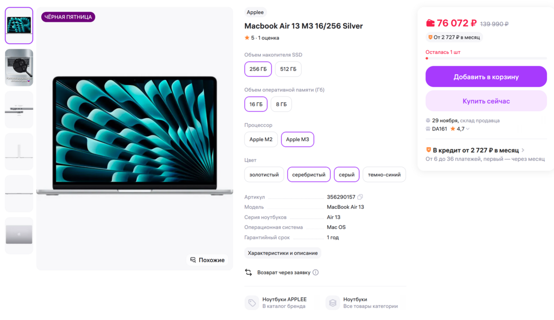The height and width of the screenshot is (320, 554).
Task: View the closed silver lid thumbnail
Action: [19, 235]
